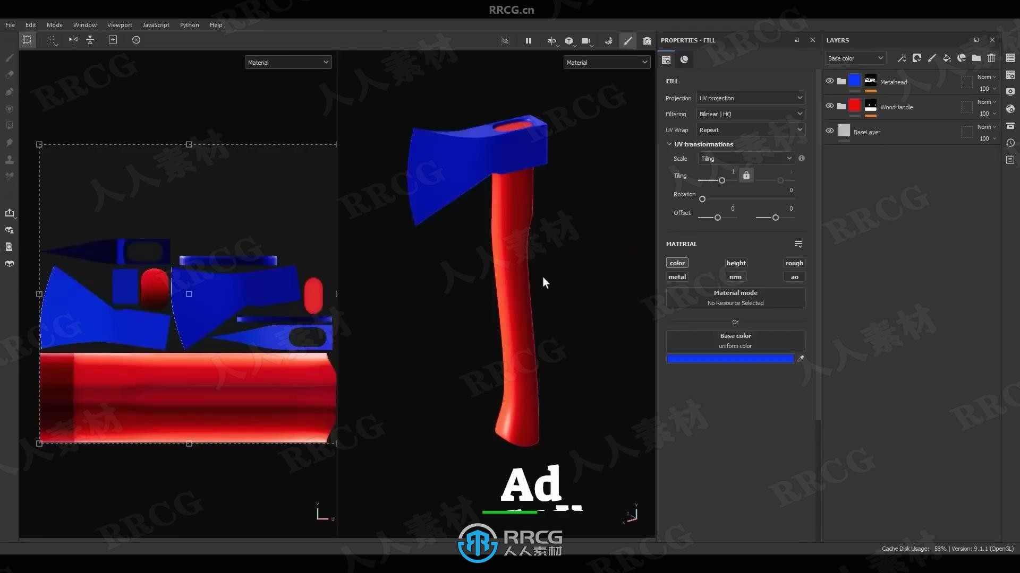The image size is (1020, 573).
Task: Open the Scale dropdown showing Tiling
Action: click(746, 159)
